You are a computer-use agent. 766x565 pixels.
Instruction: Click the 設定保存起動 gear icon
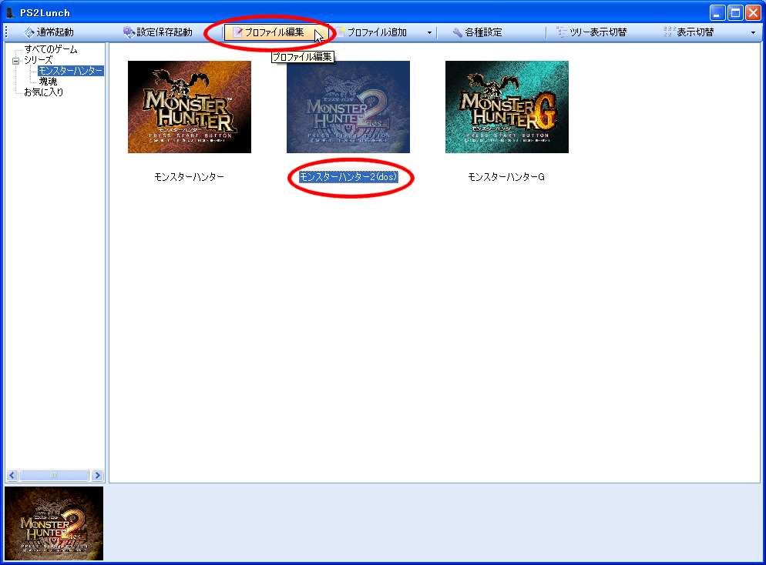129,32
